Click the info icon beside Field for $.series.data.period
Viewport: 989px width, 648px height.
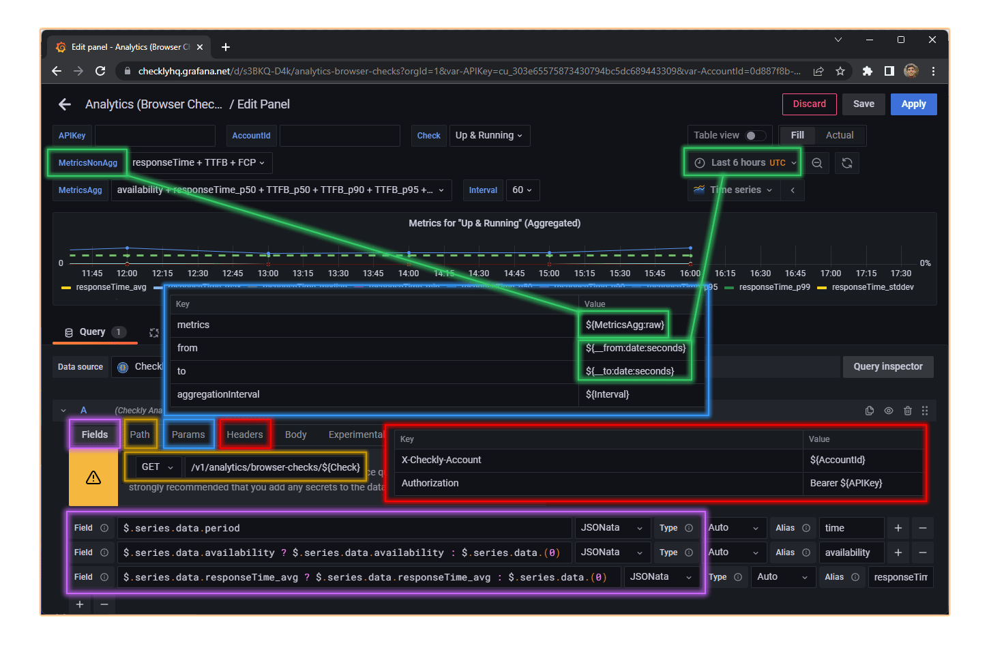point(104,528)
